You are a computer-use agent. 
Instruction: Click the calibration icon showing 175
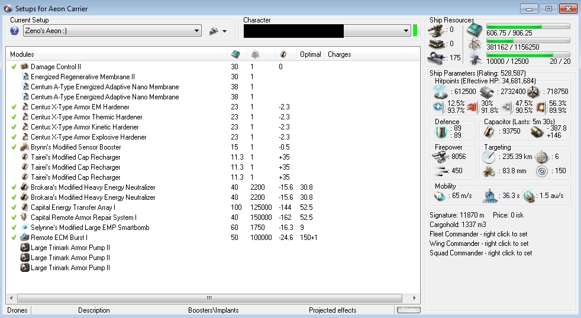pyautogui.click(x=437, y=58)
